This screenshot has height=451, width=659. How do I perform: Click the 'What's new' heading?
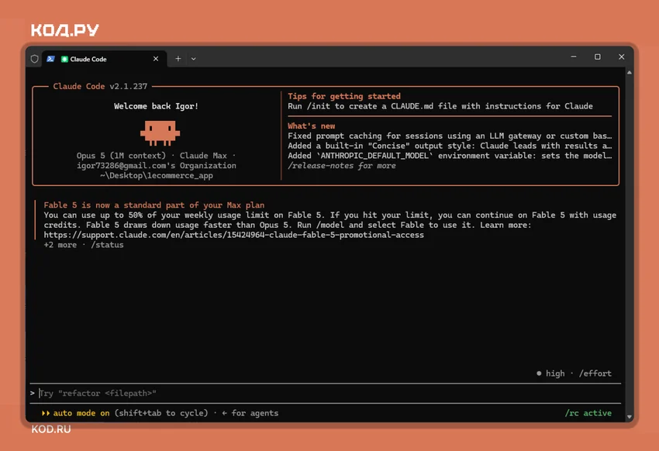point(312,126)
